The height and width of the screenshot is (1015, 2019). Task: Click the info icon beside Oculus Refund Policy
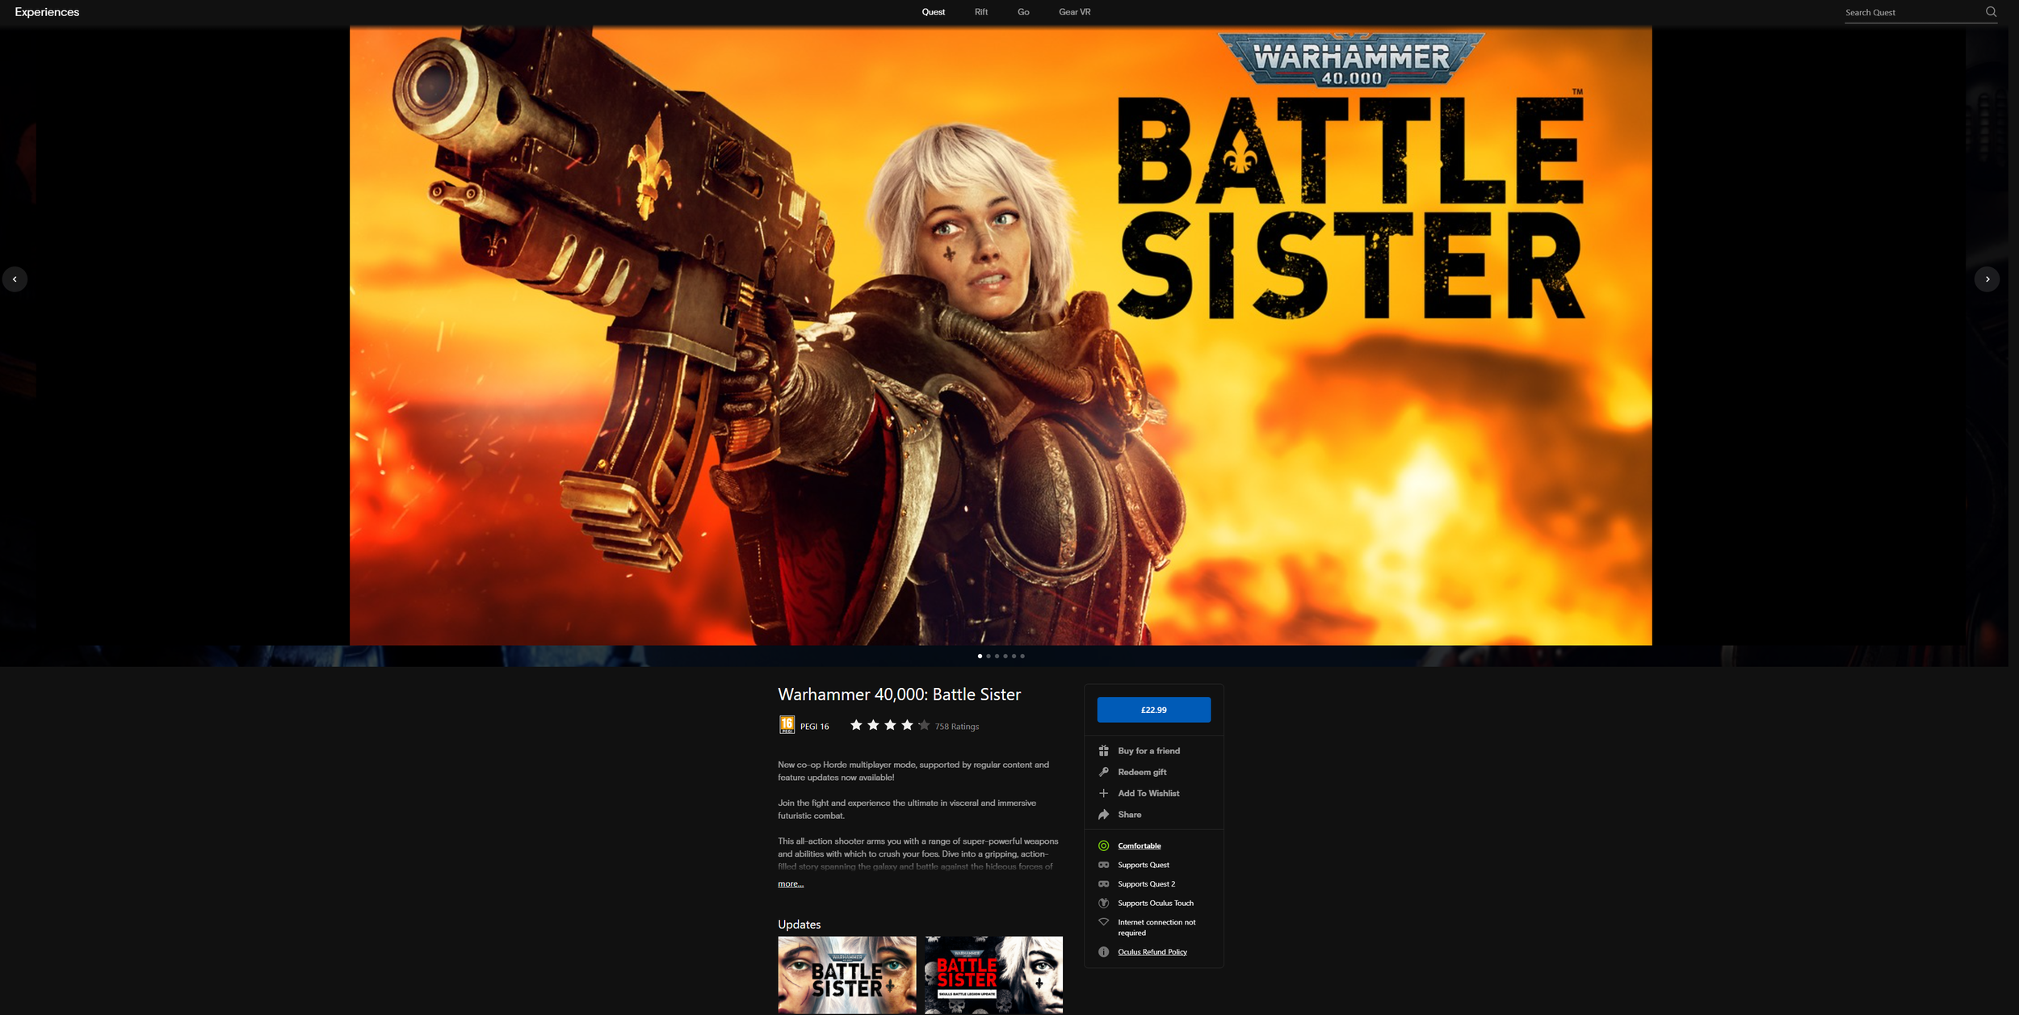(1103, 952)
